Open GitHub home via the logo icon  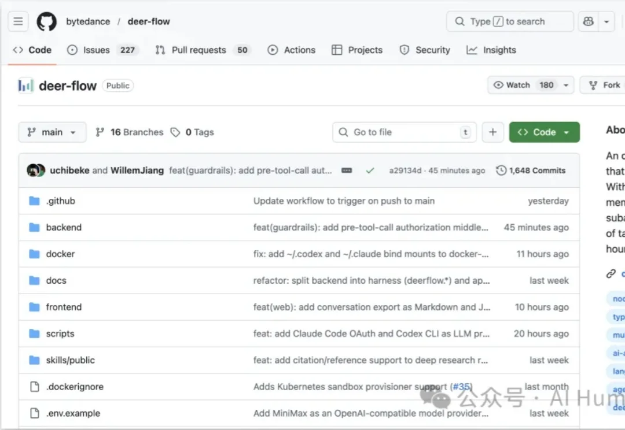coord(46,21)
